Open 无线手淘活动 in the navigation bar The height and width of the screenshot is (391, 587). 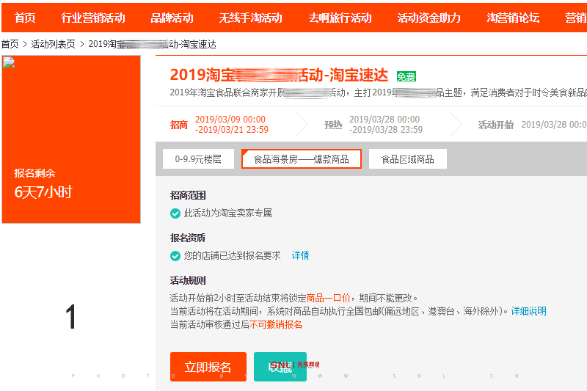250,18
